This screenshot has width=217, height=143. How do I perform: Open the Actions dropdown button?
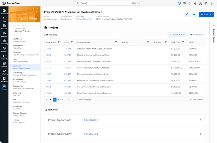pos(206,14)
